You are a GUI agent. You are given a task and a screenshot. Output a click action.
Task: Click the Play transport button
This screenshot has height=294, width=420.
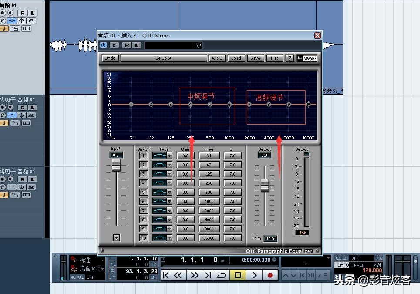point(255,275)
